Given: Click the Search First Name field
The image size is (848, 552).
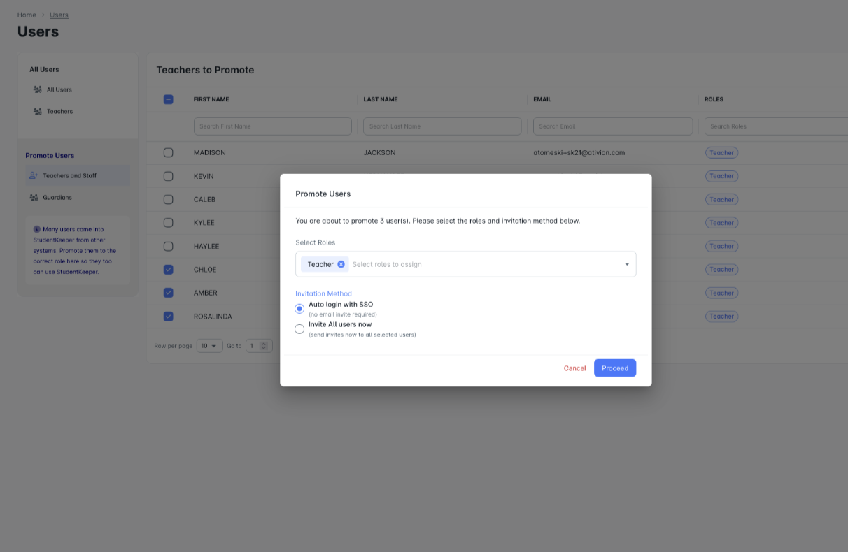Looking at the screenshot, I should tap(272, 126).
